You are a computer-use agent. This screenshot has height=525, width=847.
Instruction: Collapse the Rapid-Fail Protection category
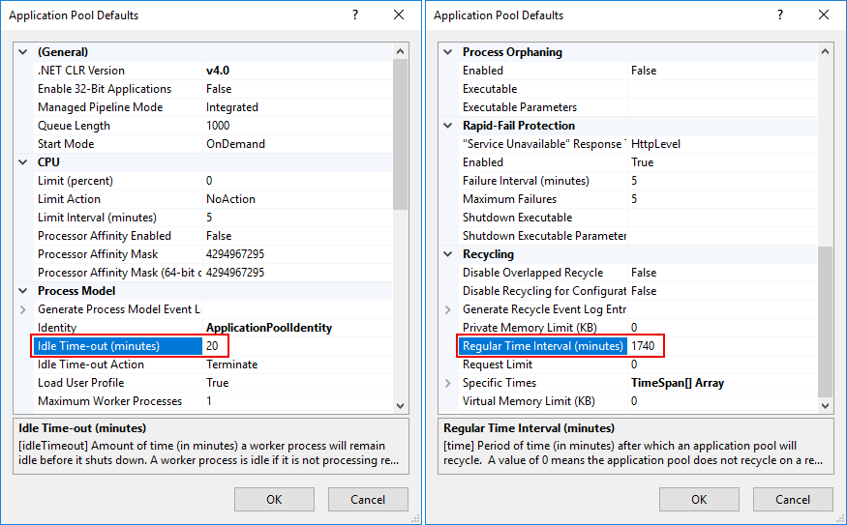tap(448, 126)
